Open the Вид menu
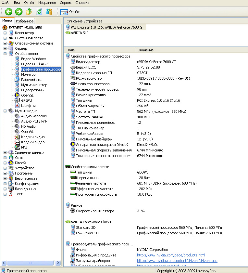The height and width of the screenshot is (273, 248). [x=17, y=3]
